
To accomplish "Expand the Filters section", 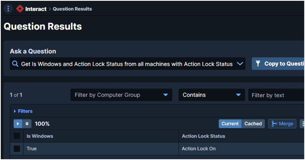I will pos(23,111).
